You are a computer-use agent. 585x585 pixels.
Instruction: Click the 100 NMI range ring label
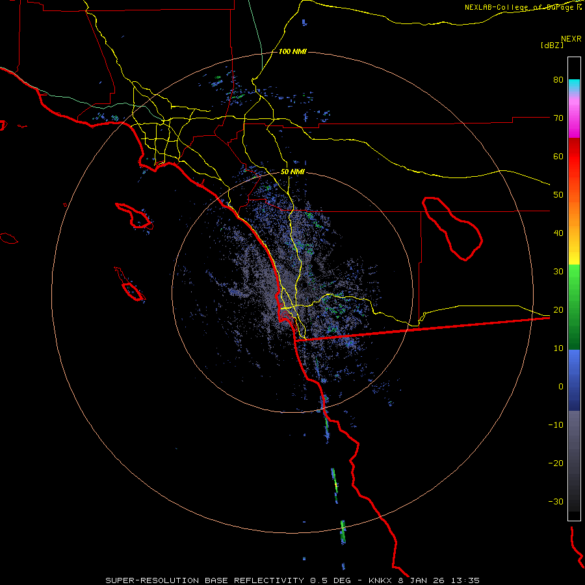[292, 51]
